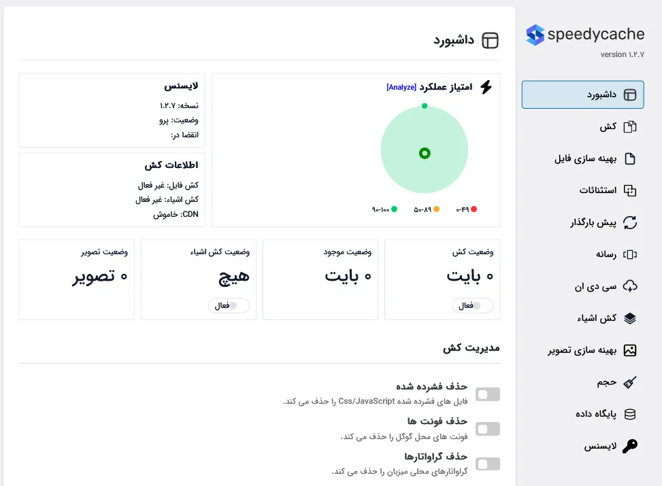The image size is (662, 486).
Task: Click the dashboard icon in the sidebar
Action: tap(630, 95)
